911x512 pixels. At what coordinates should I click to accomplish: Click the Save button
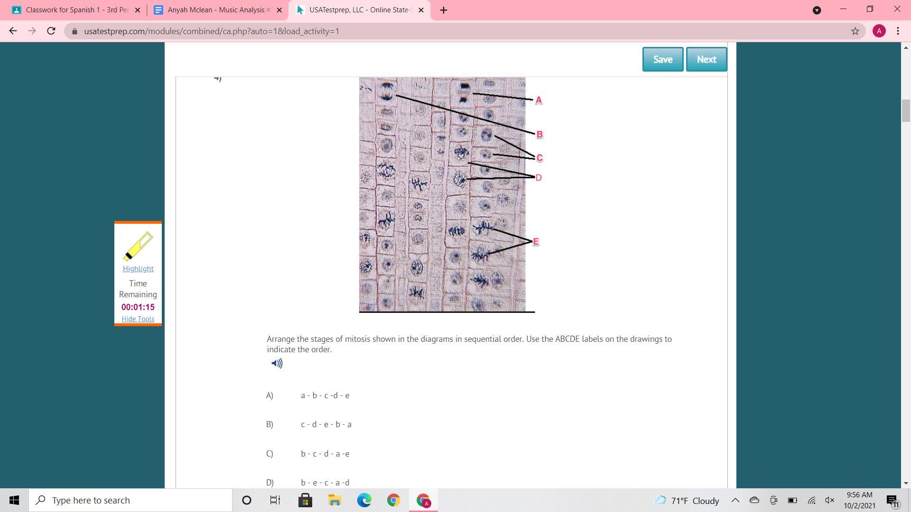[x=662, y=59]
